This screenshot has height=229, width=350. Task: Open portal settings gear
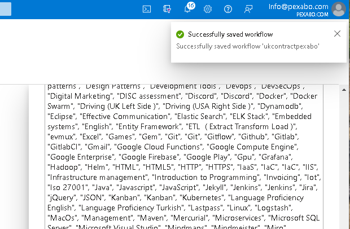click(x=208, y=9)
